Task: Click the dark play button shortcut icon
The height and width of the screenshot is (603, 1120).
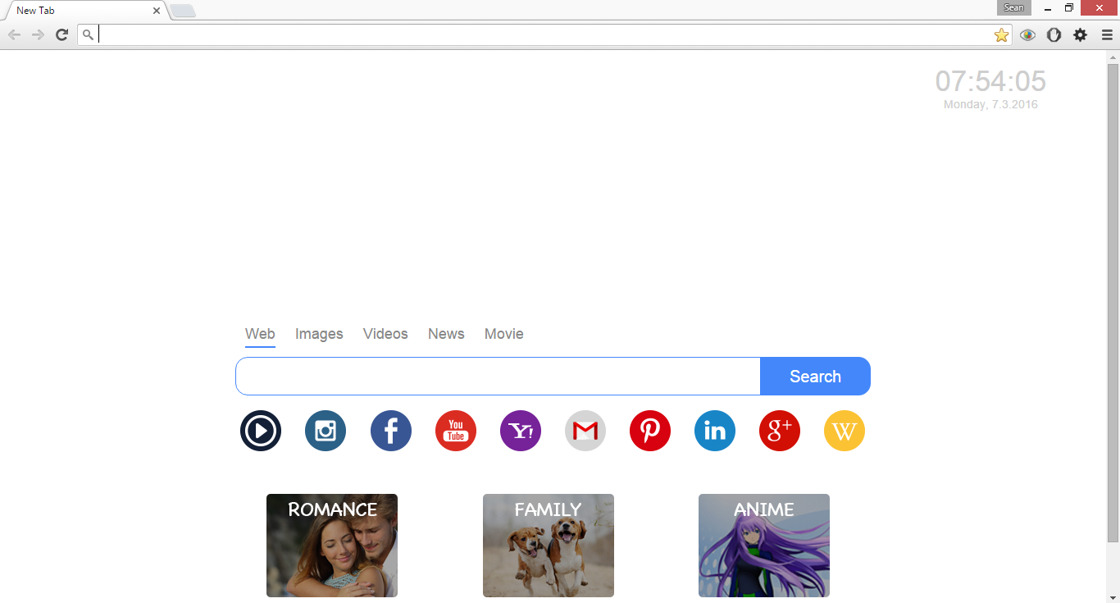Action: (x=261, y=431)
